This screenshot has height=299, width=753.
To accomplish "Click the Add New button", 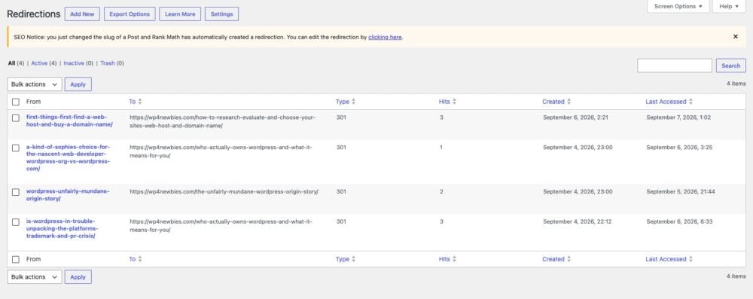I will 82,14.
